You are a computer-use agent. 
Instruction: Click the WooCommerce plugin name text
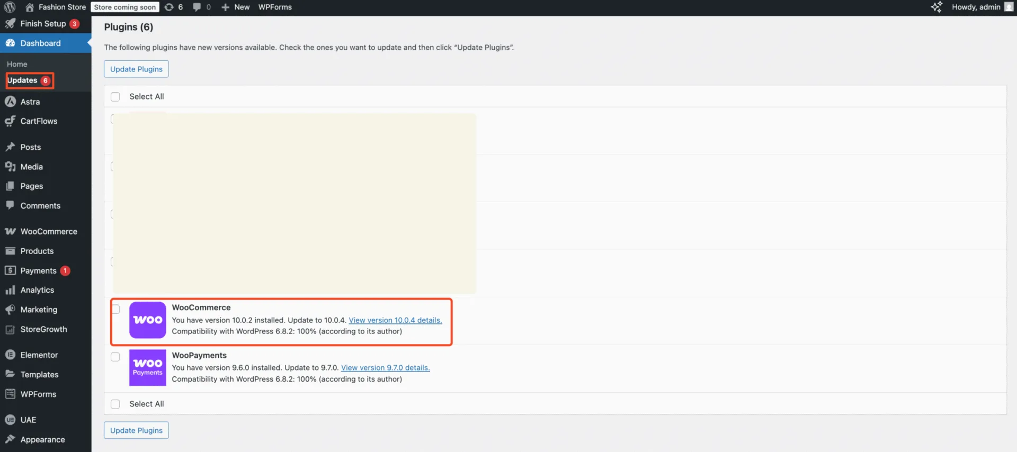201,308
